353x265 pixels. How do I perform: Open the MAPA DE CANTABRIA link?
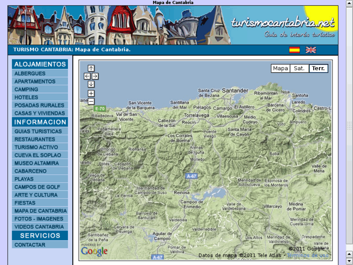point(40,211)
